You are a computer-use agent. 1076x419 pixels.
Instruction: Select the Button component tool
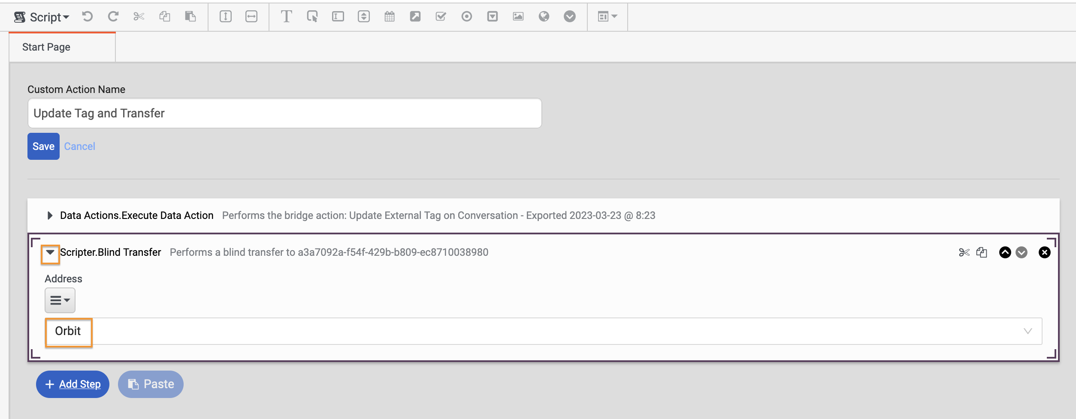(x=312, y=17)
